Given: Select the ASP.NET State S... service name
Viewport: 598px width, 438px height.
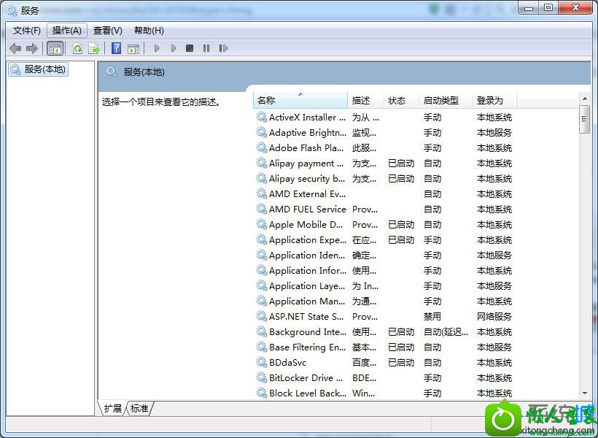Looking at the screenshot, I should point(306,317).
